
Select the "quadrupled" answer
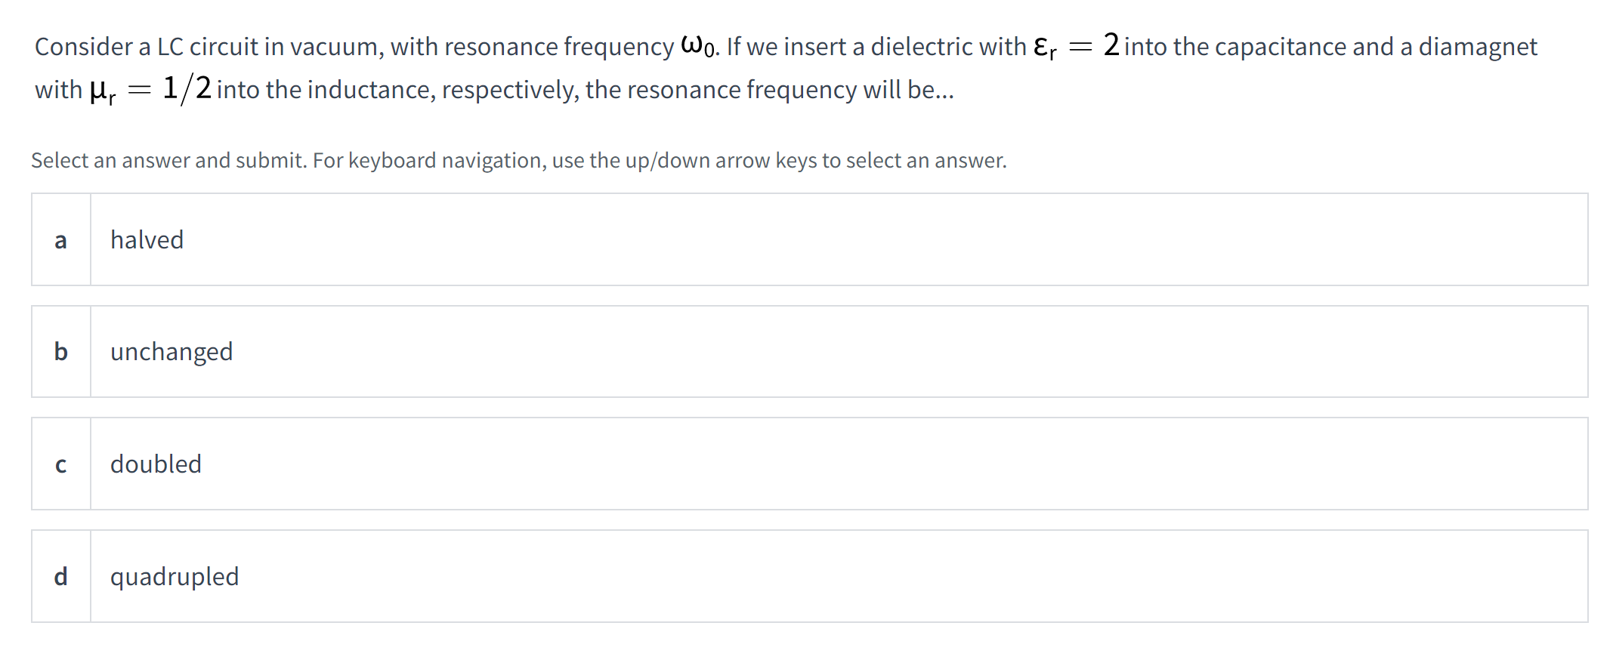175,577
